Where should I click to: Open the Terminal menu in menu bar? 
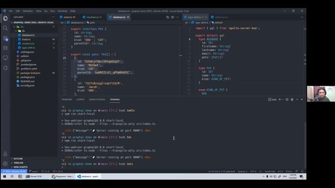62,11
